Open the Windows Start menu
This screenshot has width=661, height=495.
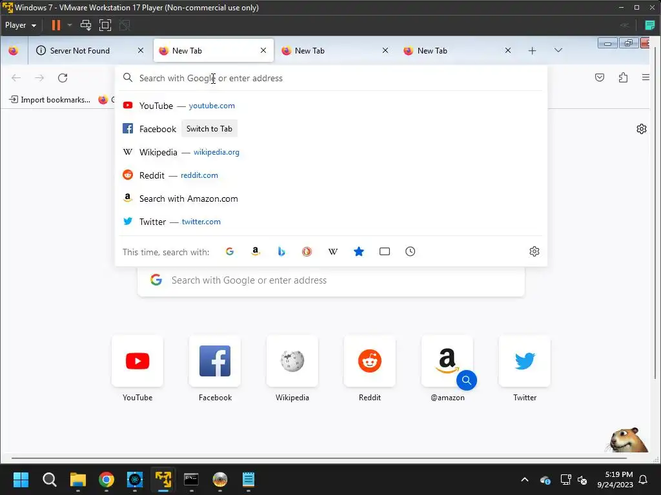[21, 480]
